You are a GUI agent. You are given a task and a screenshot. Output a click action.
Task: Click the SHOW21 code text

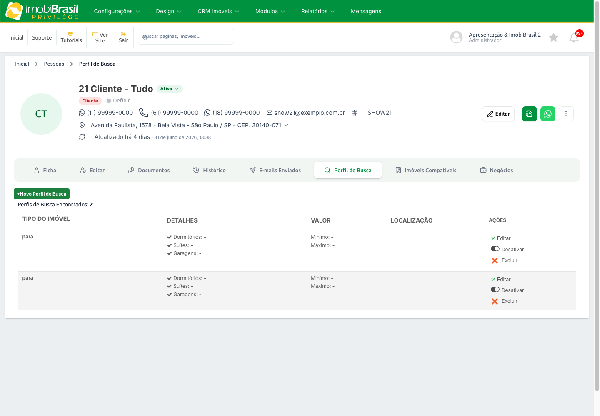pos(380,113)
